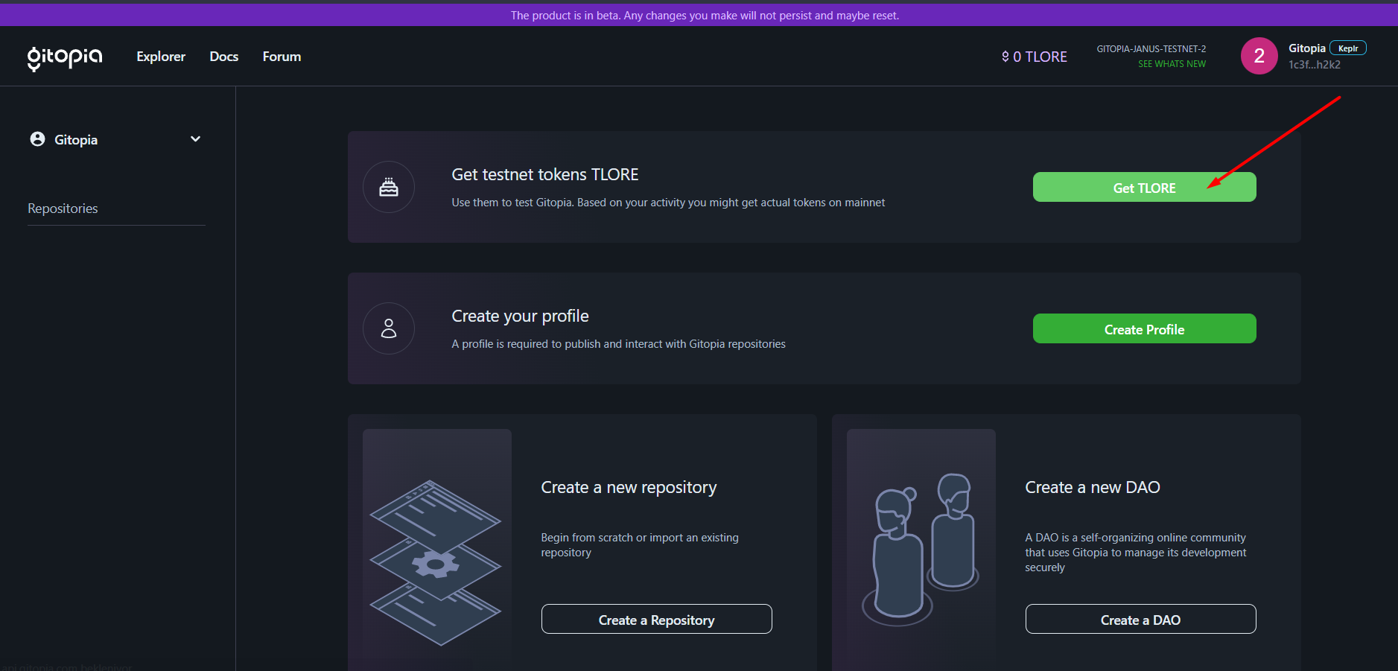Click 'Create a new DAO' heading

pos(1093,487)
